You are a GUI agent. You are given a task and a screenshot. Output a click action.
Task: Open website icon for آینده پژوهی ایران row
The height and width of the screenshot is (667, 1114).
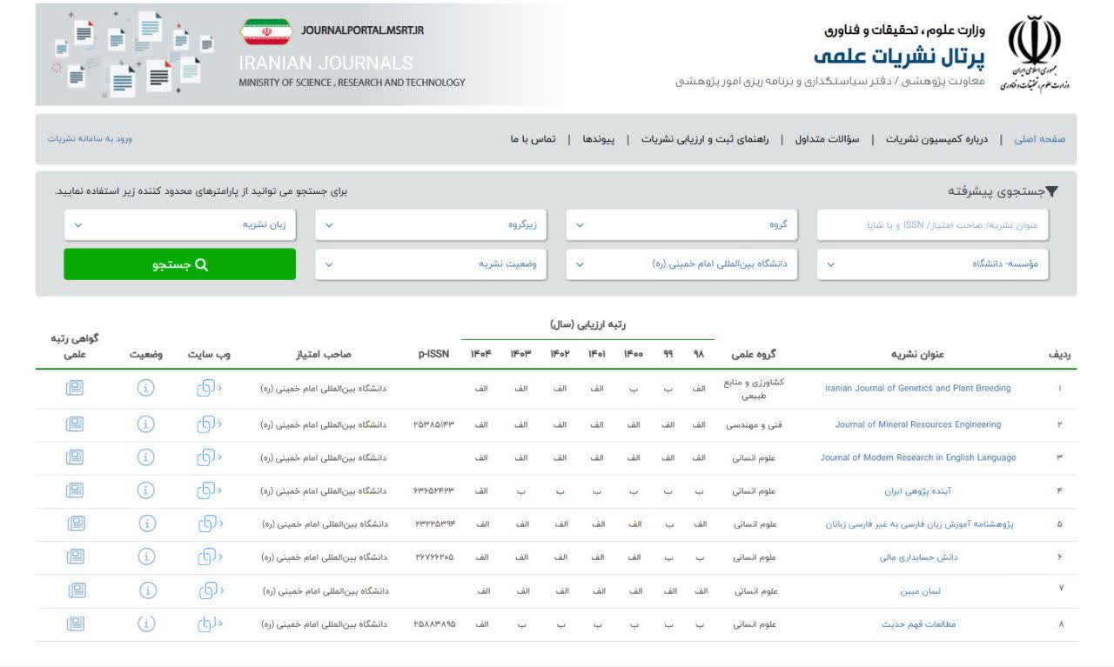coord(209,490)
